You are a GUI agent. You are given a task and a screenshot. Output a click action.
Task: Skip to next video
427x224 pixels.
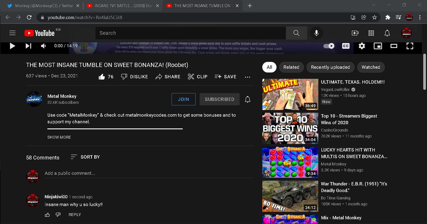pos(28,46)
